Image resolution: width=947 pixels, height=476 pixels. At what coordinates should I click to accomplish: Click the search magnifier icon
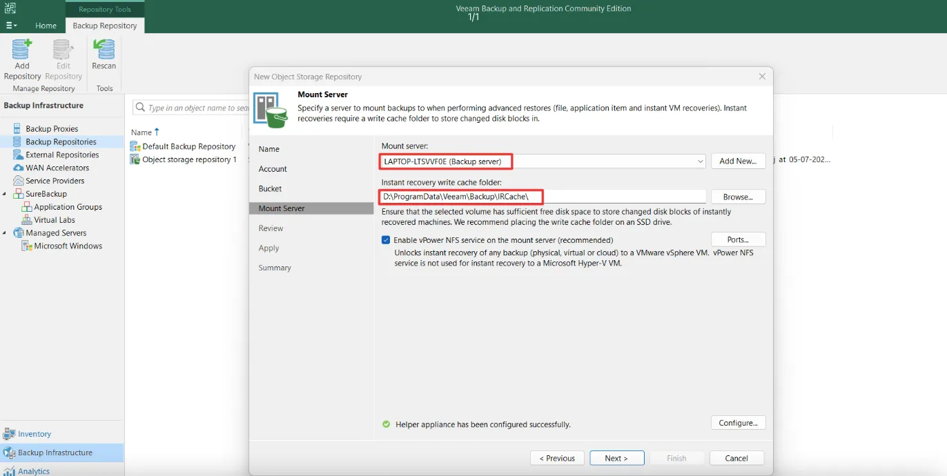pos(140,108)
